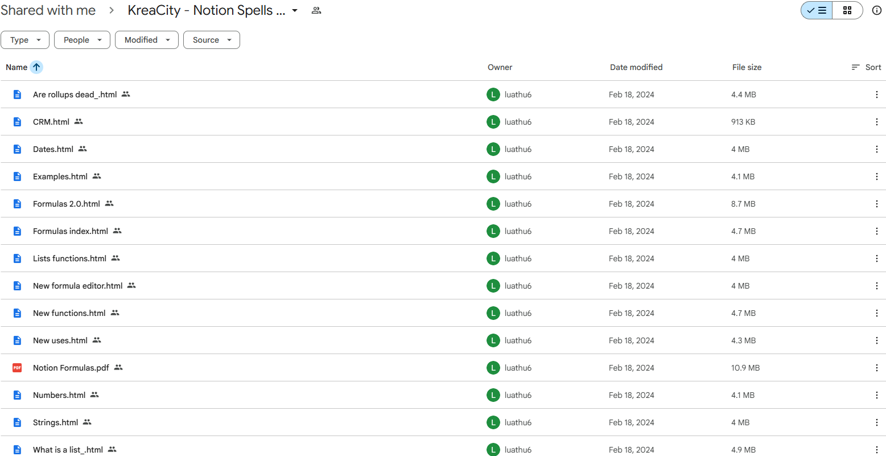Select the Strings.html file name

tap(55, 422)
